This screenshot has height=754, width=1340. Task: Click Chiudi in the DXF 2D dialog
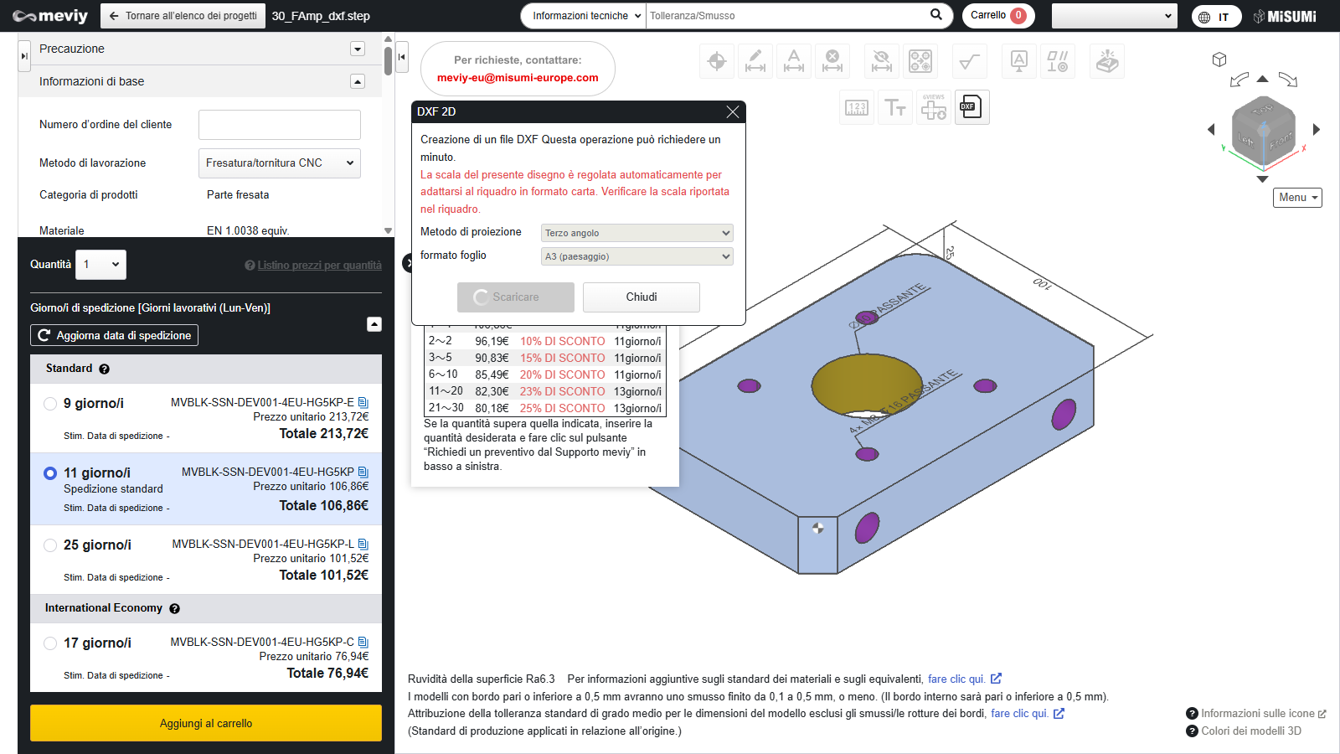coord(641,297)
